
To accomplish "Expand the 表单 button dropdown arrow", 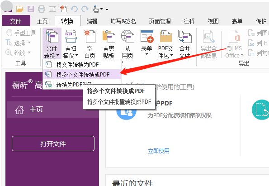I will point(146,54).
